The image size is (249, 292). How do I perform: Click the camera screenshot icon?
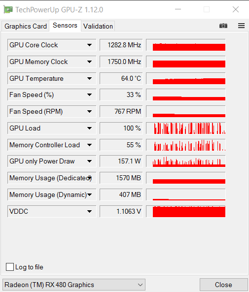tap(223, 26)
